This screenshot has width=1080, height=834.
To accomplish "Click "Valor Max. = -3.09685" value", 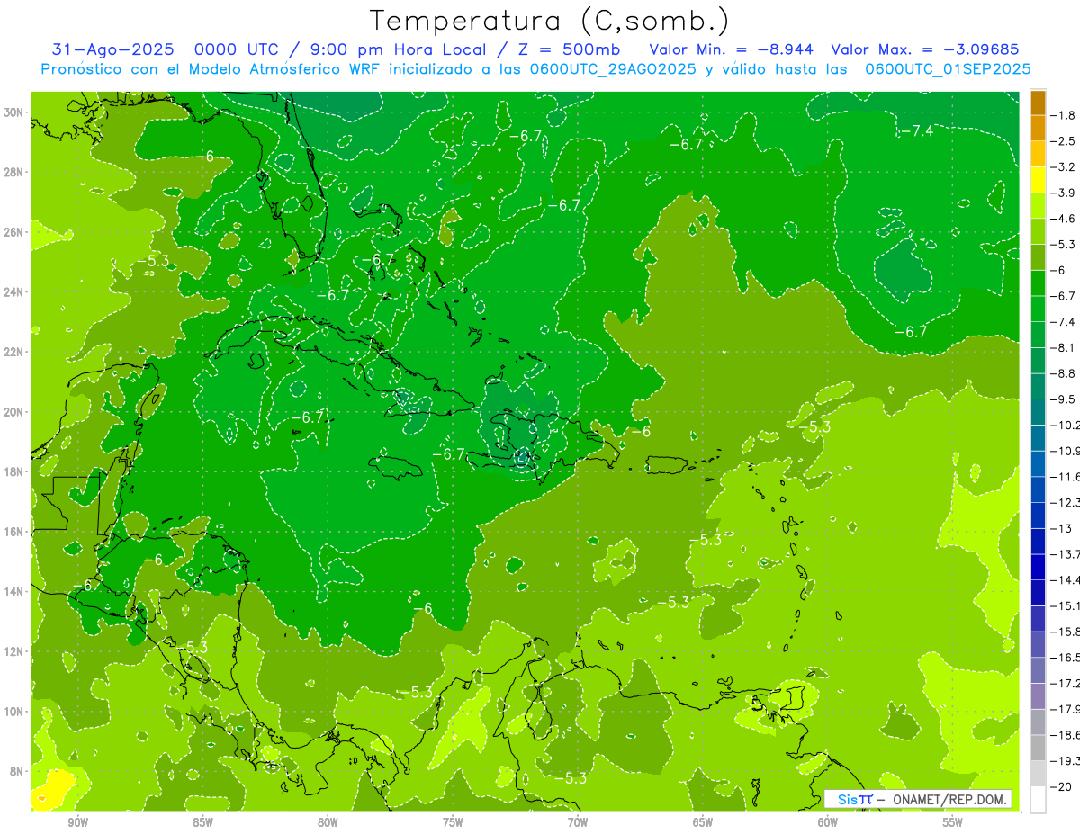I will (924, 49).
